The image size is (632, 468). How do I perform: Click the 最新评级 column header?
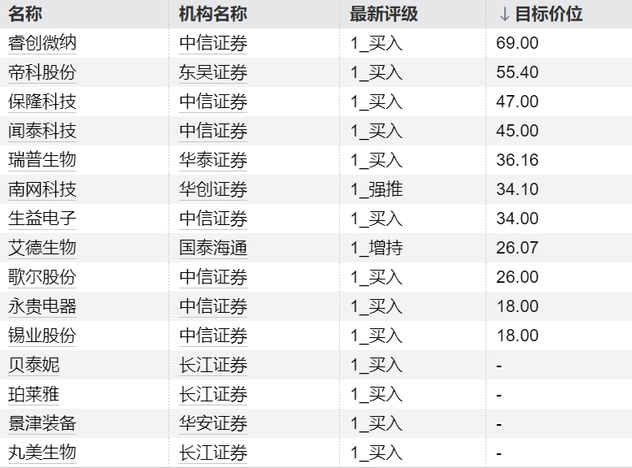point(384,14)
